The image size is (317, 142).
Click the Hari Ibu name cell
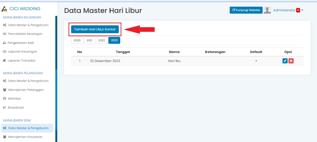(174, 61)
